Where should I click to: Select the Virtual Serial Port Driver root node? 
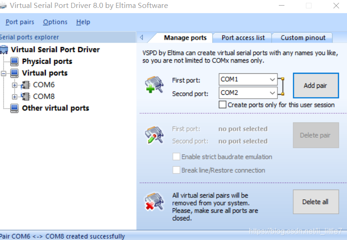click(x=55, y=49)
